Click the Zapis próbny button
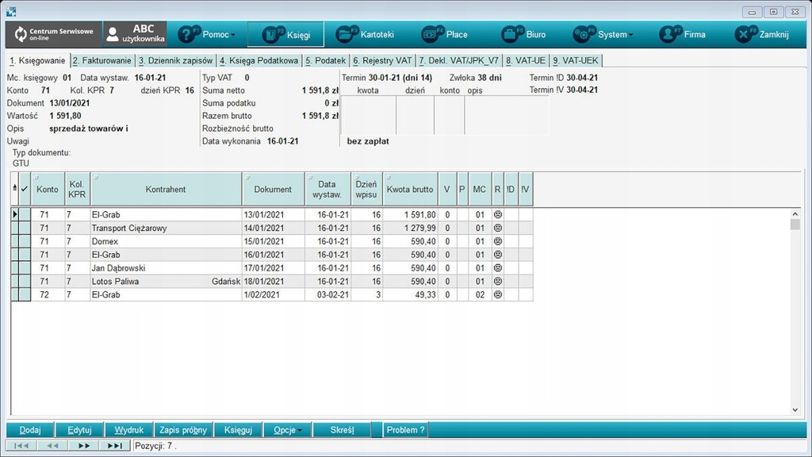Image resolution: width=812 pixels, height=457 pixels. pyautogui.click(x=183, y=430)
